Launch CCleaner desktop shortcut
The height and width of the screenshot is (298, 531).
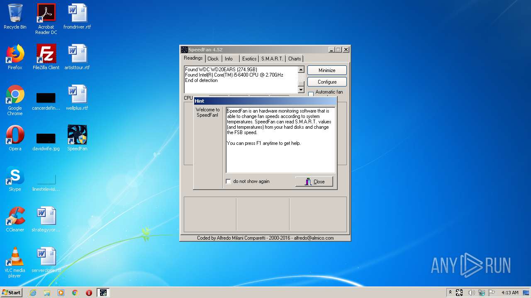15,219
